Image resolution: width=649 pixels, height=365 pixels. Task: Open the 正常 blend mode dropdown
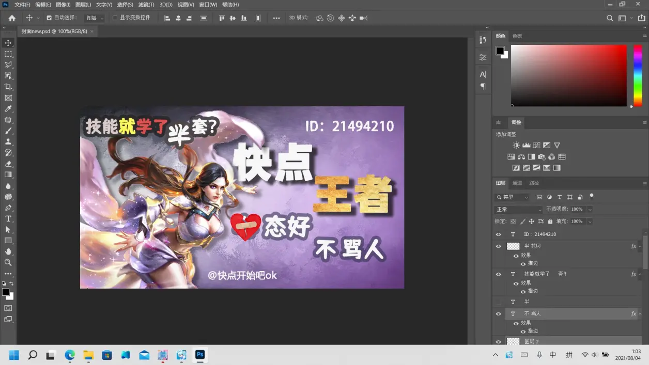518,210
